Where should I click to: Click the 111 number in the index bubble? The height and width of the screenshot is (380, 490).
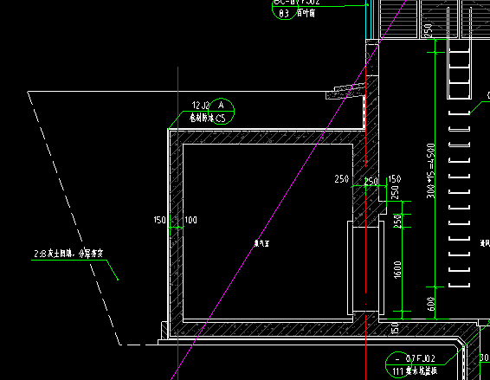pos(397,371)
